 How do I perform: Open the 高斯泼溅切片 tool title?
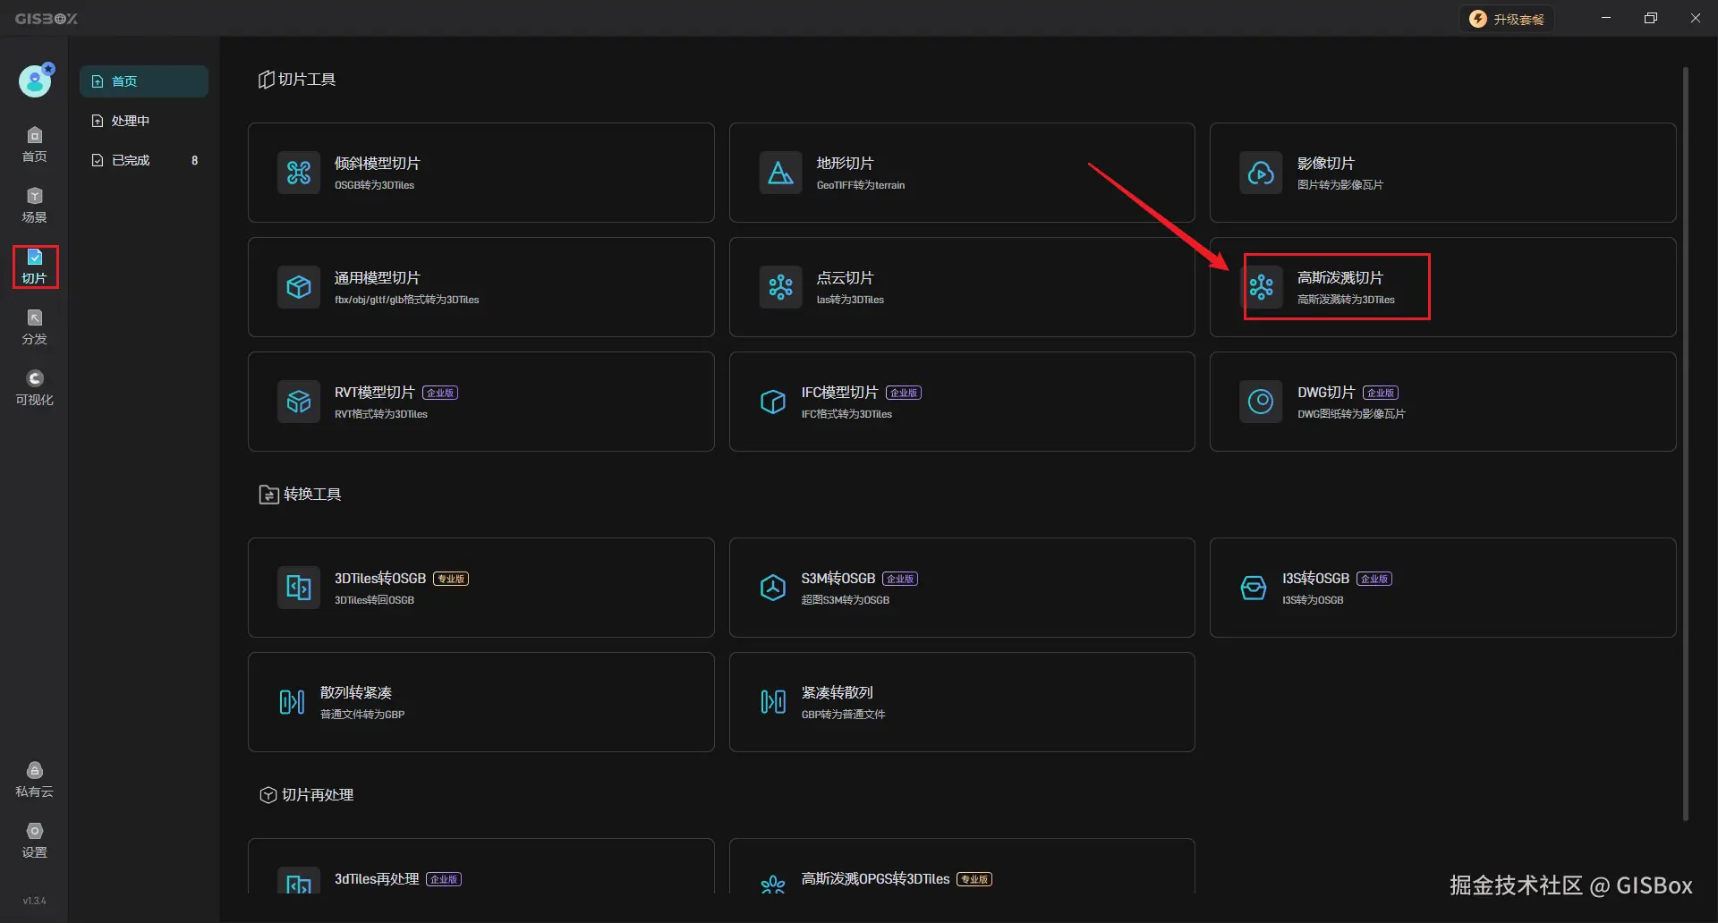click(x=1340, y=278)
